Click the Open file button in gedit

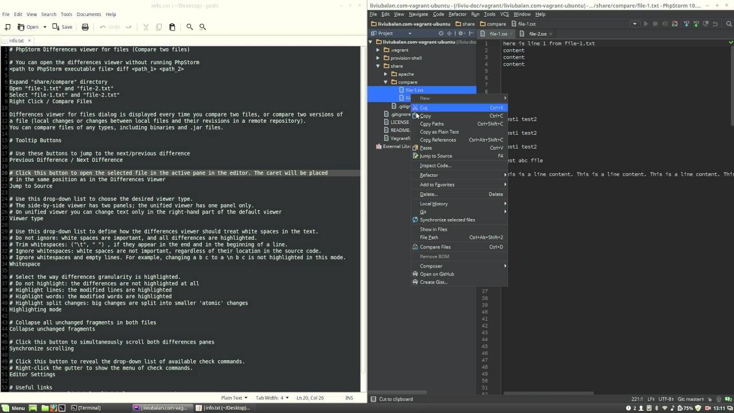[x=28, y=27]
